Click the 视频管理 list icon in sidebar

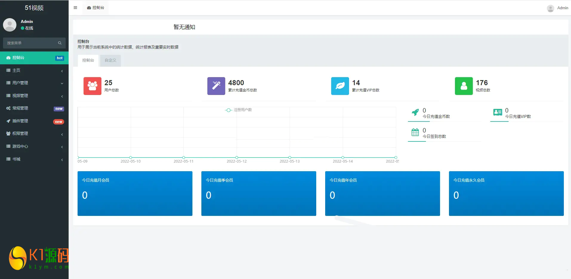pos(8,96)
